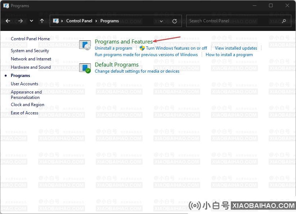Image resolution: width=296 pixels, height=214 pixels.
Task: Open User Accounts category
Action: tap(24, 84)
